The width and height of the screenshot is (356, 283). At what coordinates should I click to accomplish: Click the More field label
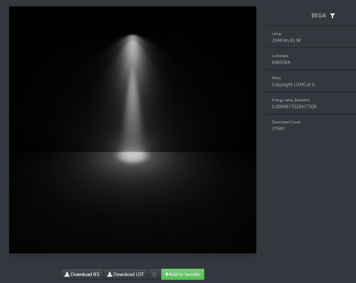coord(276,78)
